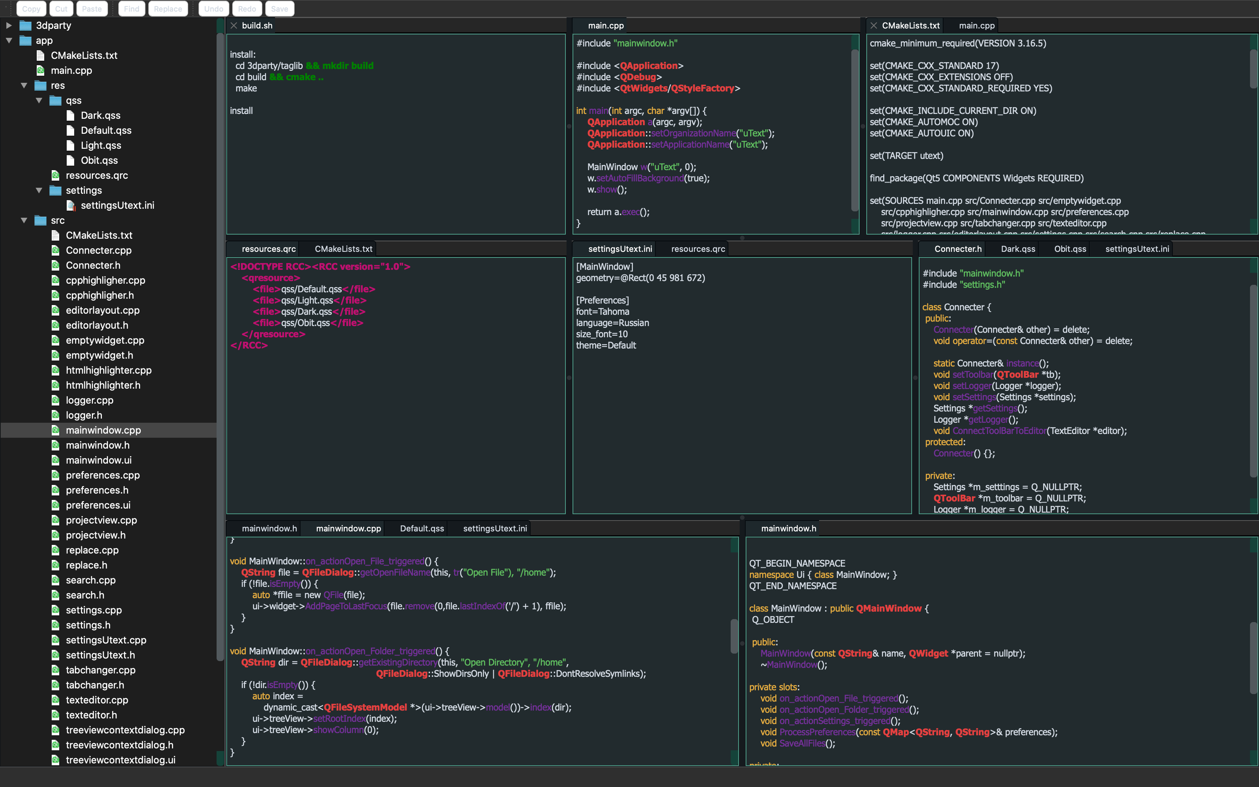Viewport: 1259px width, 787px height.
Task: Collapse the app folder arrow
Action: pos(9,40)
